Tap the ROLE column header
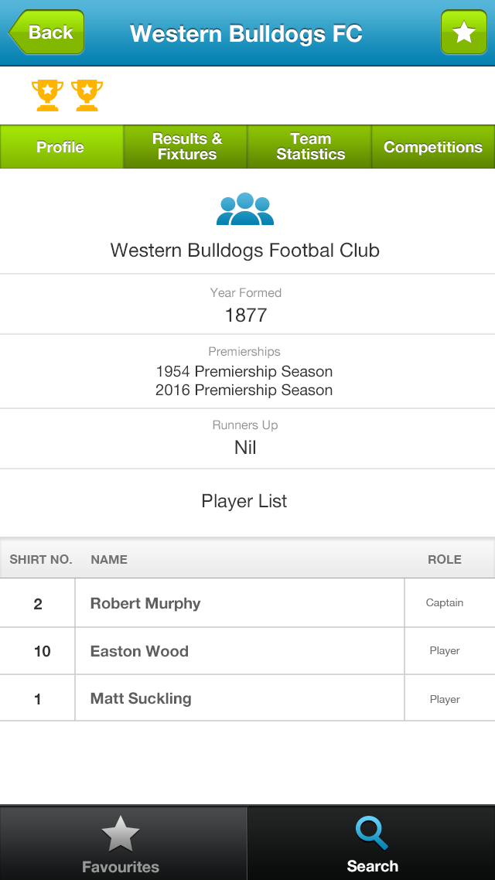 pos(445,560)
